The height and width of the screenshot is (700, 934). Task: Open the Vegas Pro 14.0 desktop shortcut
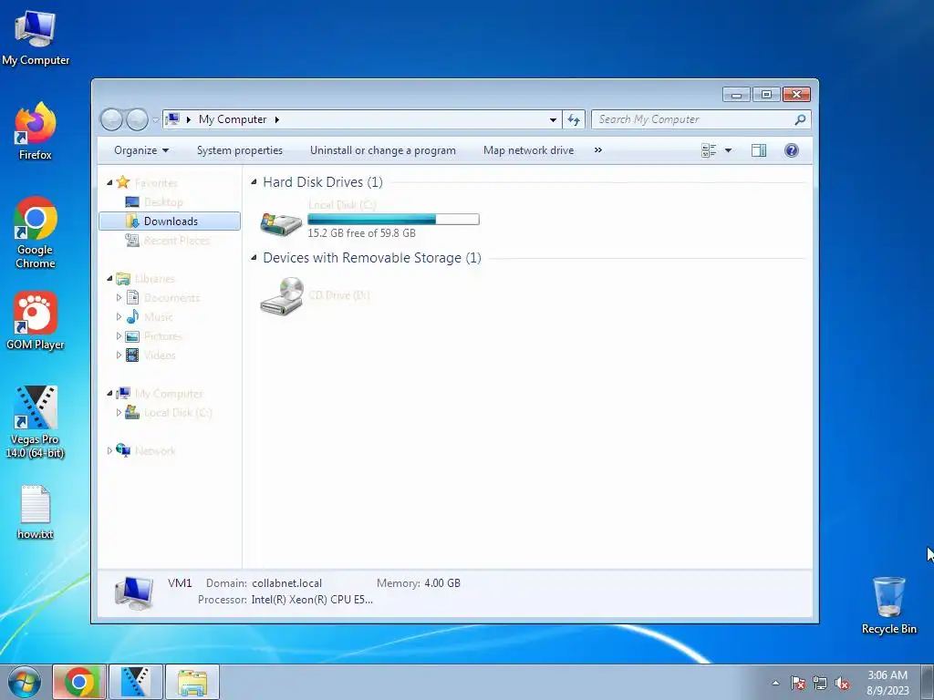[x=36, y=422]
